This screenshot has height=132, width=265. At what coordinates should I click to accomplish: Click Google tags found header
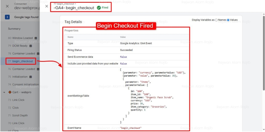(26, 17)
